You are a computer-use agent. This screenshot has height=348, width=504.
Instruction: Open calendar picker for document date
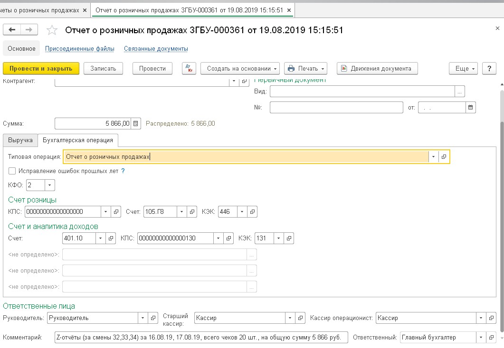coord(470,108)
